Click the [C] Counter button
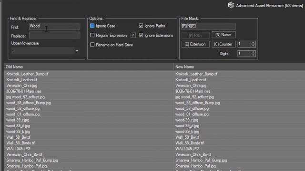 point(224,44)
